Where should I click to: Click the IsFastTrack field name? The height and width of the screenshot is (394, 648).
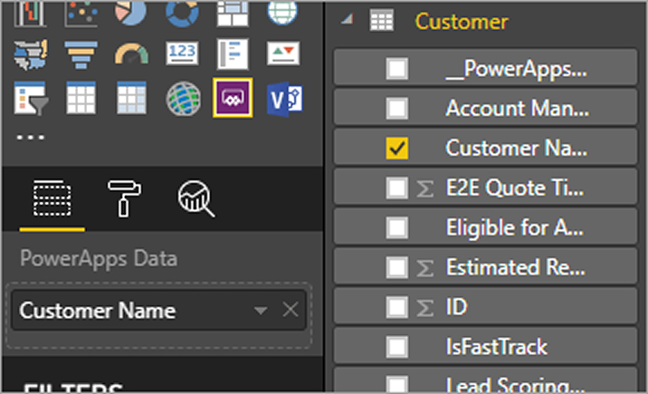pos(496,347)
